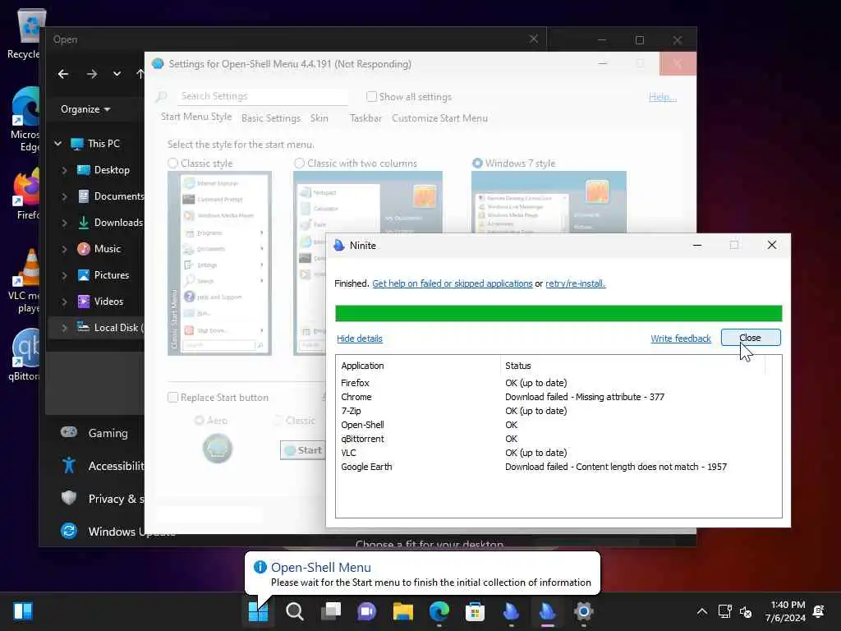
Task: Go forward in Open dialog
Action: click(x=92, y=74)
